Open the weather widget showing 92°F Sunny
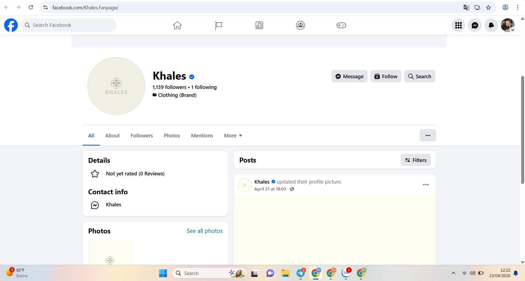This screenshot has width=525, height=281. [17, 273]
